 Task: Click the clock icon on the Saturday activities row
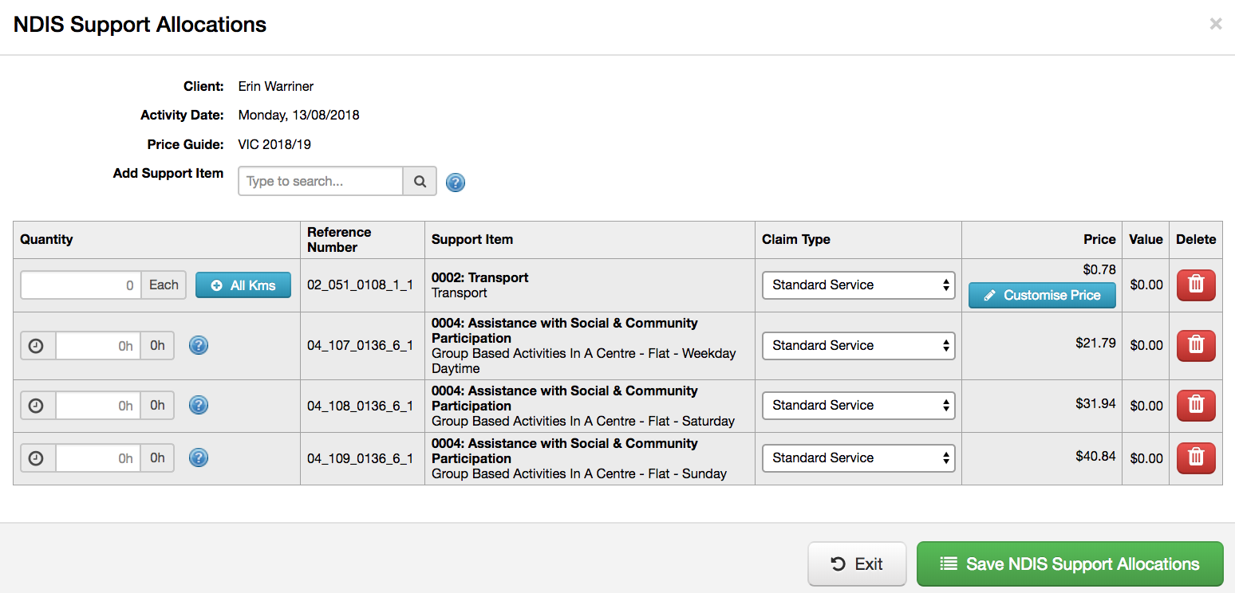tap(37, 405)
